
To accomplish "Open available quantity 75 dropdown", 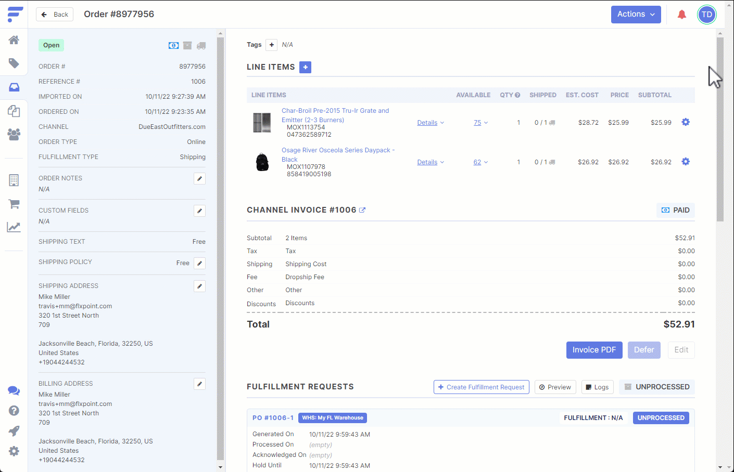I will [x=480, y=123].
